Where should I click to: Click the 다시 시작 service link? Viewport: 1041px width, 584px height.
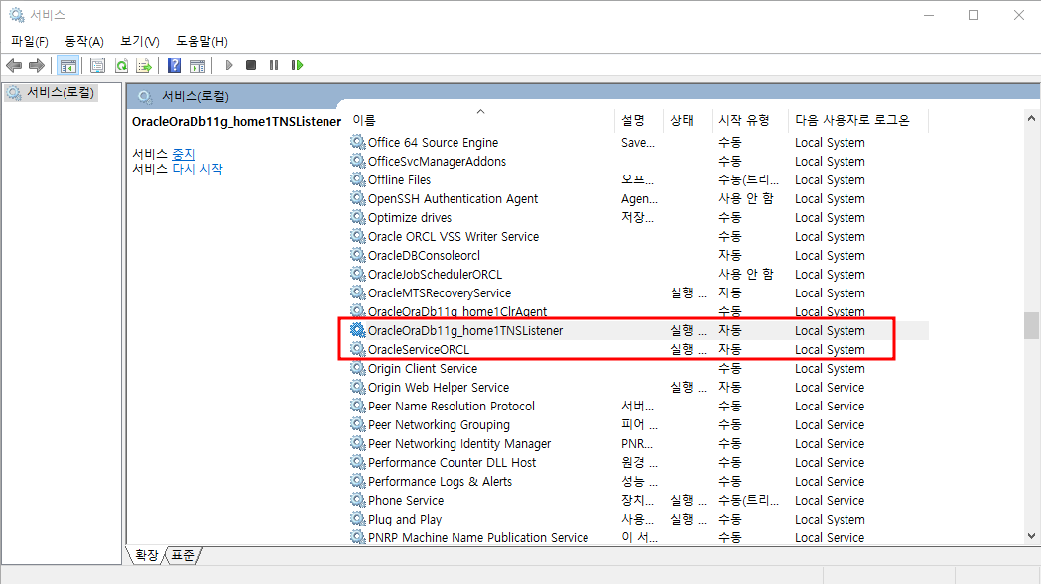tap(197, 169)
